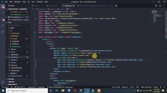The width and height of the screenshot is (167, 93).
Task: Click the master branch status item
Action: coord(5,87)
